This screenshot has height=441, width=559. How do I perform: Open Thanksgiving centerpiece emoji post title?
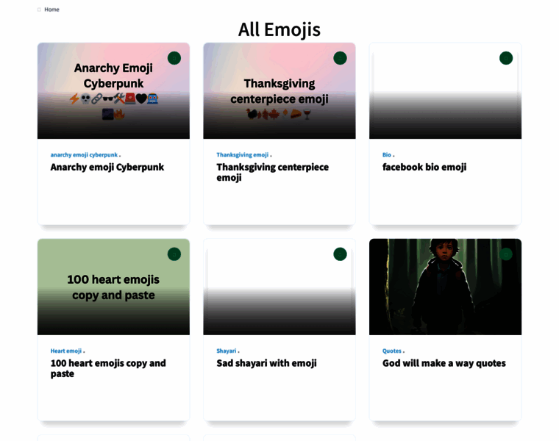(x=272, y=173)
